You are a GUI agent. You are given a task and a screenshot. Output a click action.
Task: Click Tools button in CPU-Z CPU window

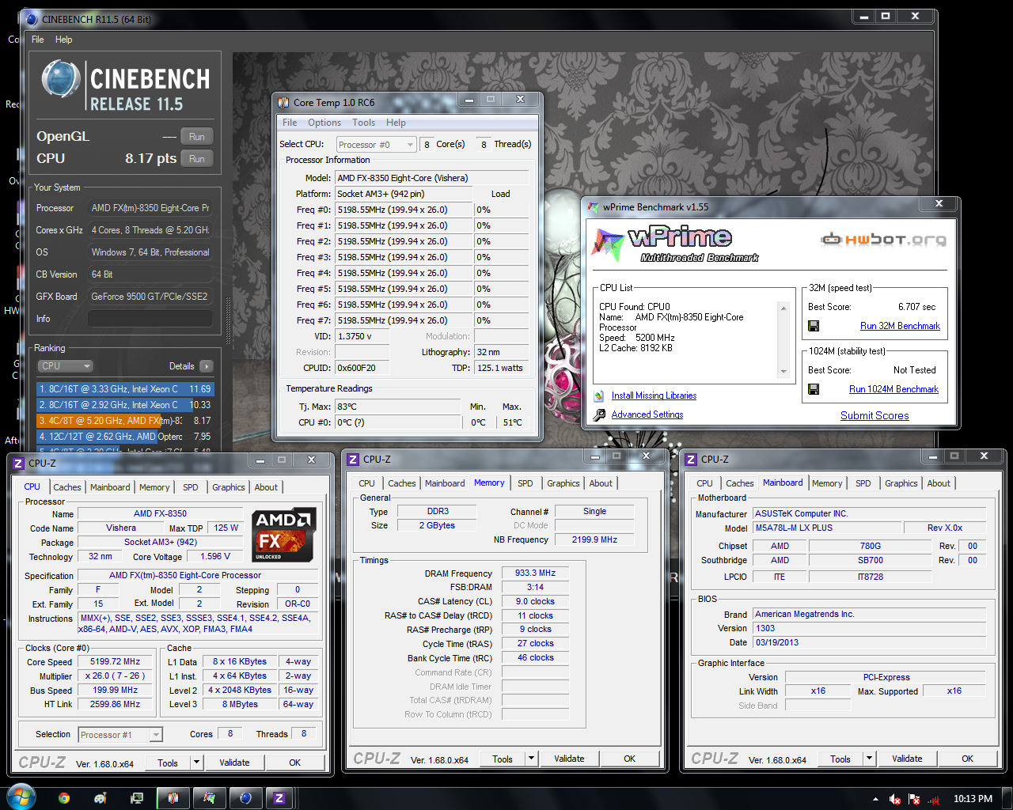click(x=168, y=763)
